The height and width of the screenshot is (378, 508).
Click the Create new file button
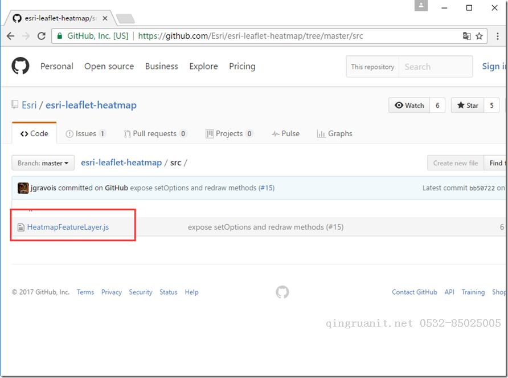click(455, 163)
